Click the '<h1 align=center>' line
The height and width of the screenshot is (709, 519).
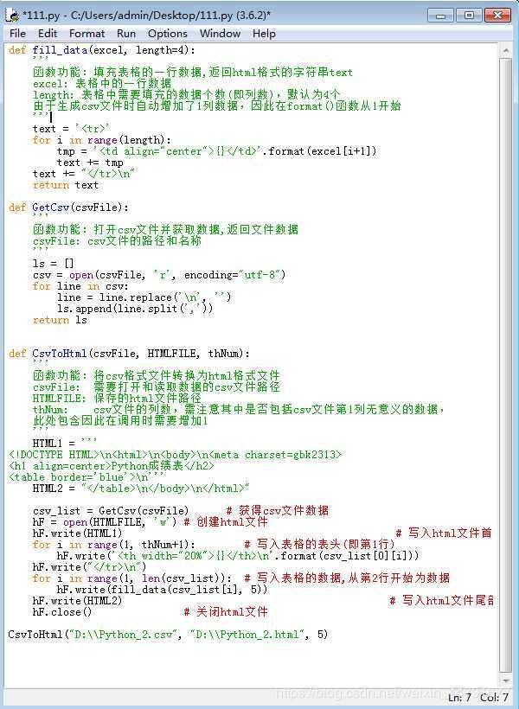112,466
